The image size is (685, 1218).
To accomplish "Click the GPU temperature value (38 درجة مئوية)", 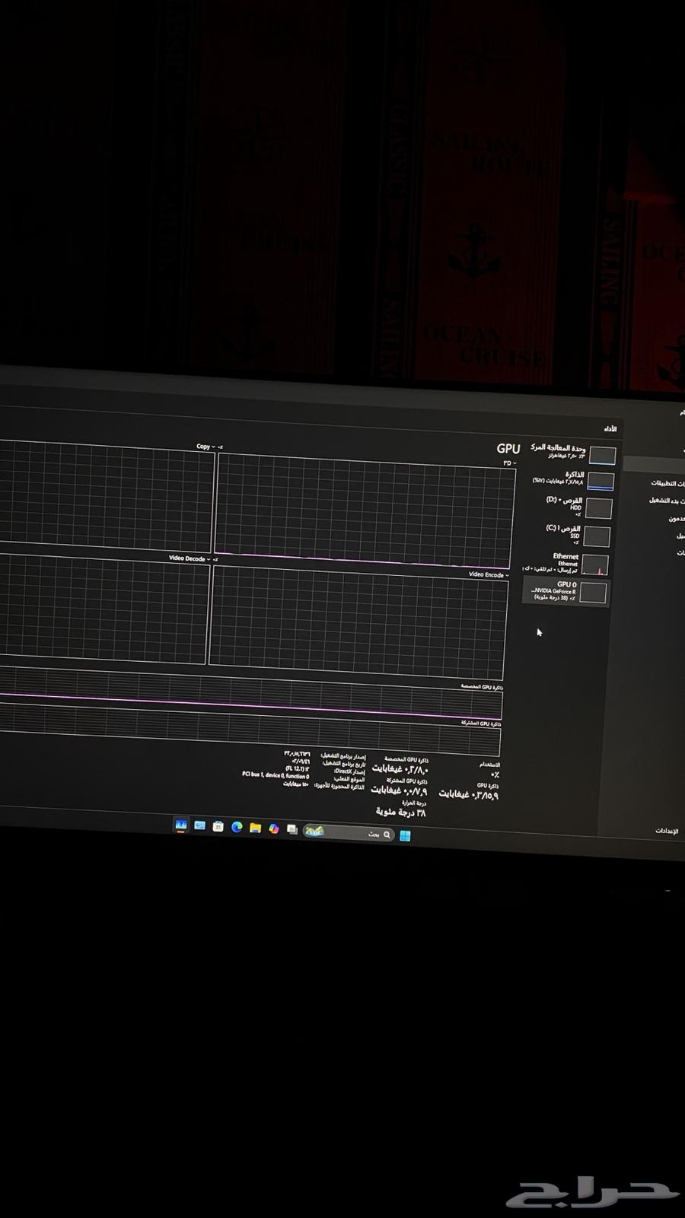I will tap(400, 813).
